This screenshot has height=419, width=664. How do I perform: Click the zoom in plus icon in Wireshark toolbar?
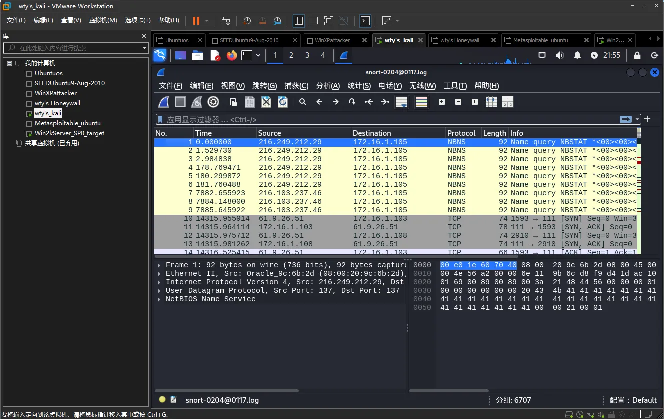(442, 102)
